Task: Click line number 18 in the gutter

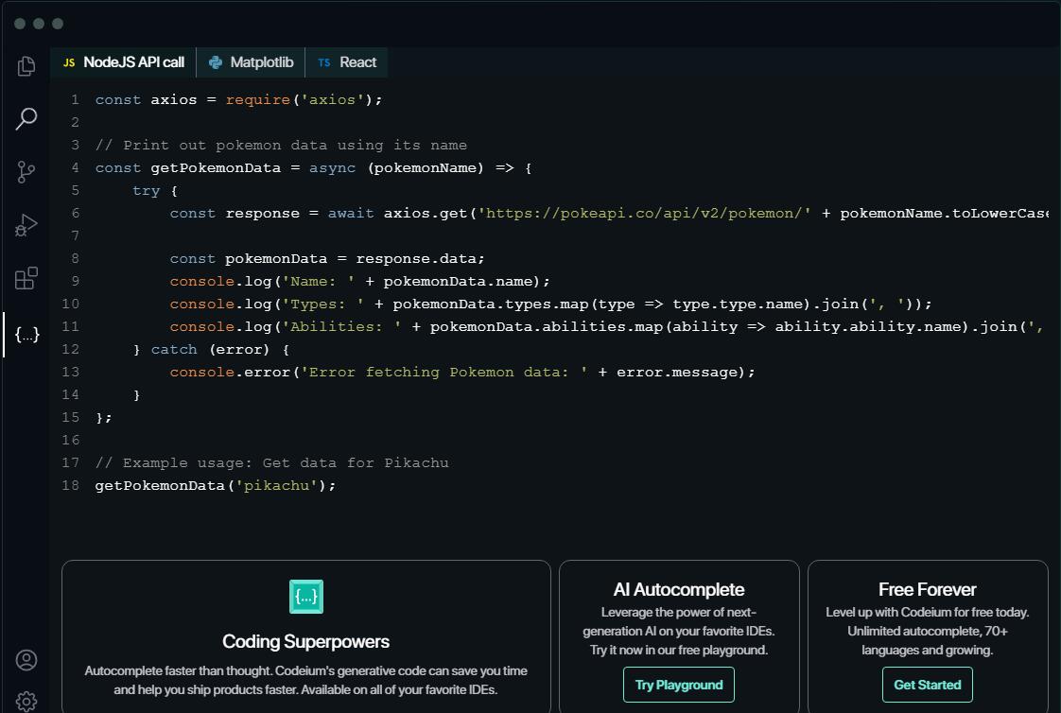Action: pyautogui.click(x=70, y=485)
